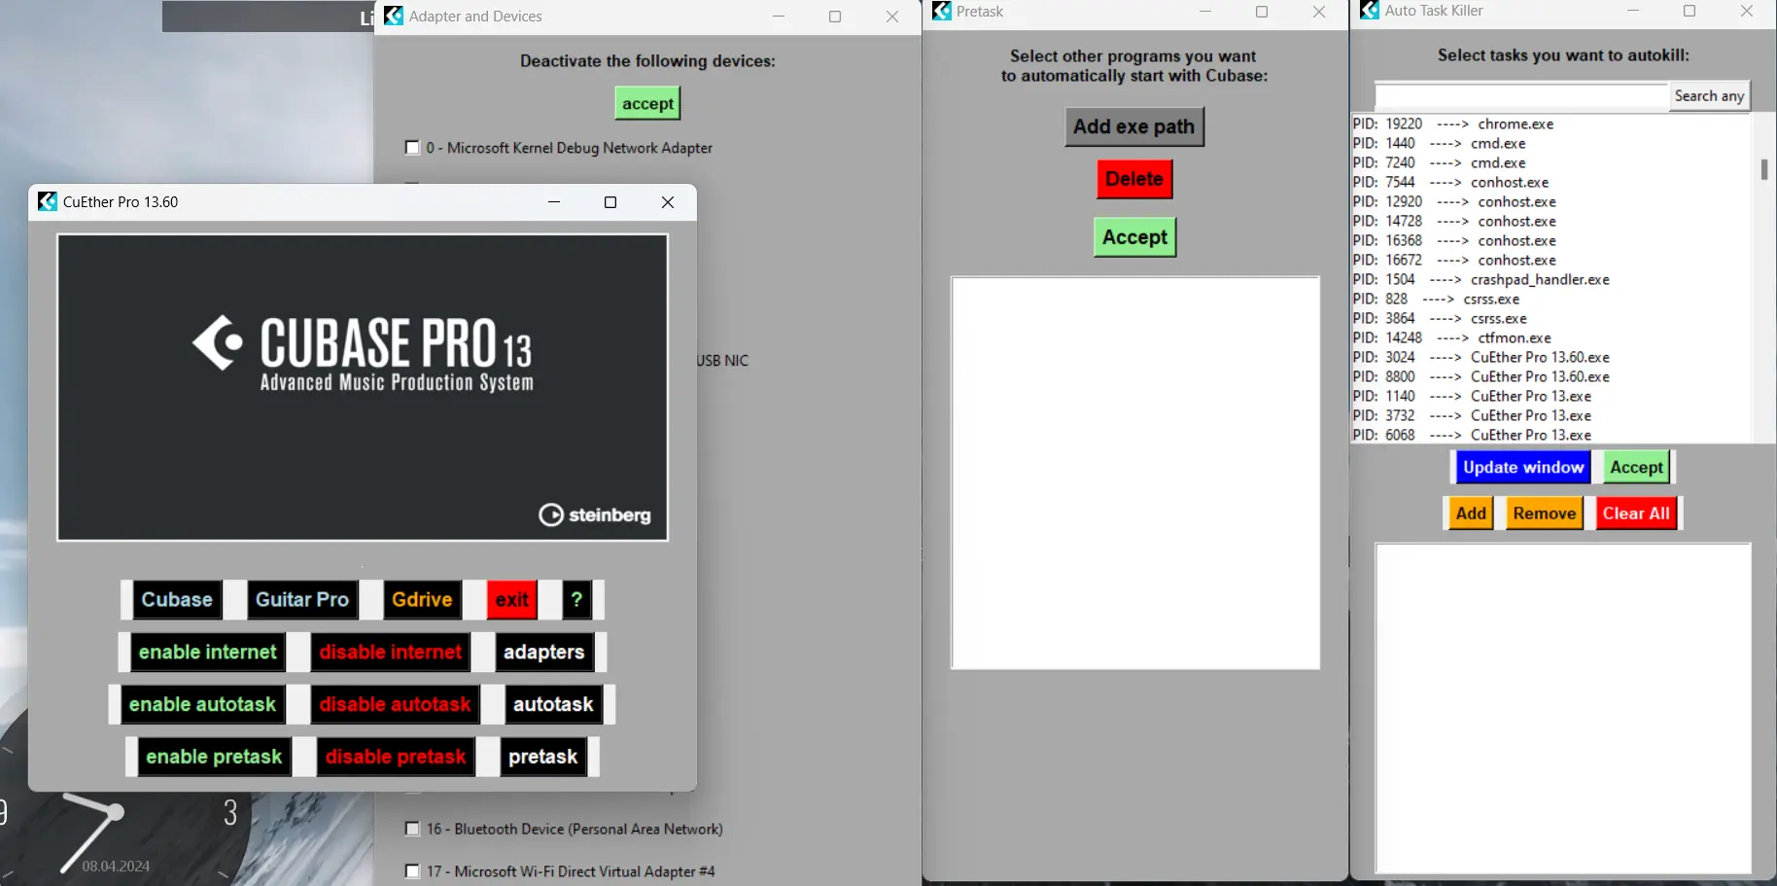Click disable pretask button
Image resolution: width=1777 pixels, height=886 pixels.
[x=396, y=757]
